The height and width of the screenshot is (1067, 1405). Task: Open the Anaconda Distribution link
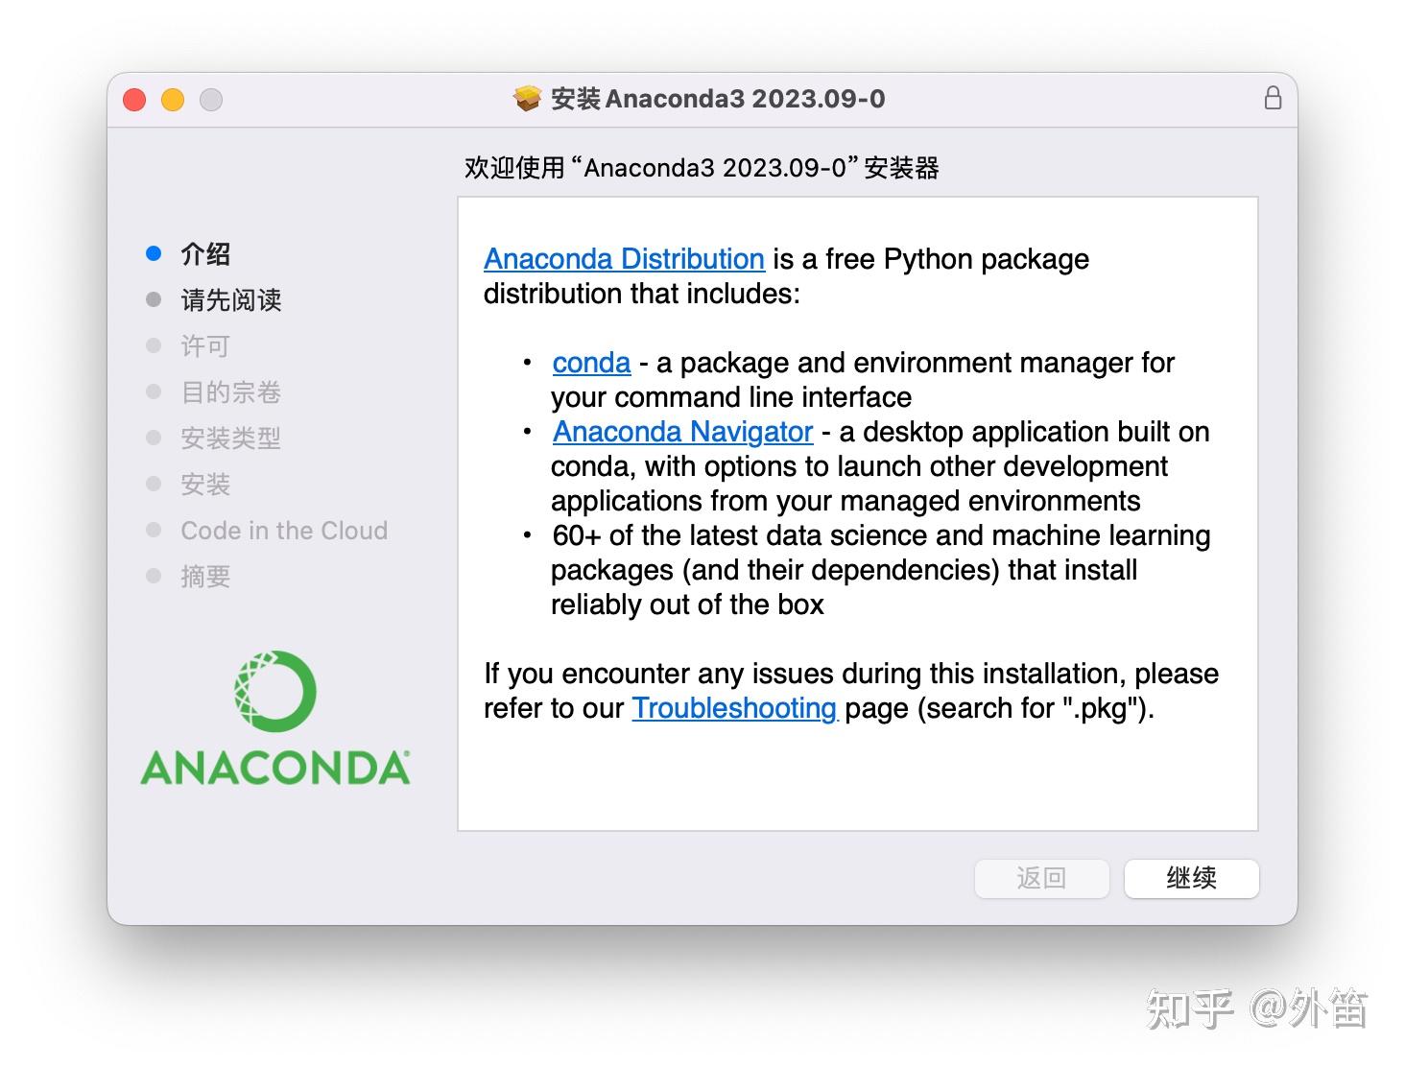(624, 259)
